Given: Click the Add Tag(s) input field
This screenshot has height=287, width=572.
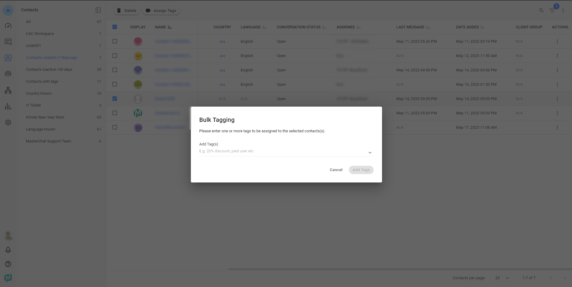Looking at the screenshot, I should pos(286,151).
